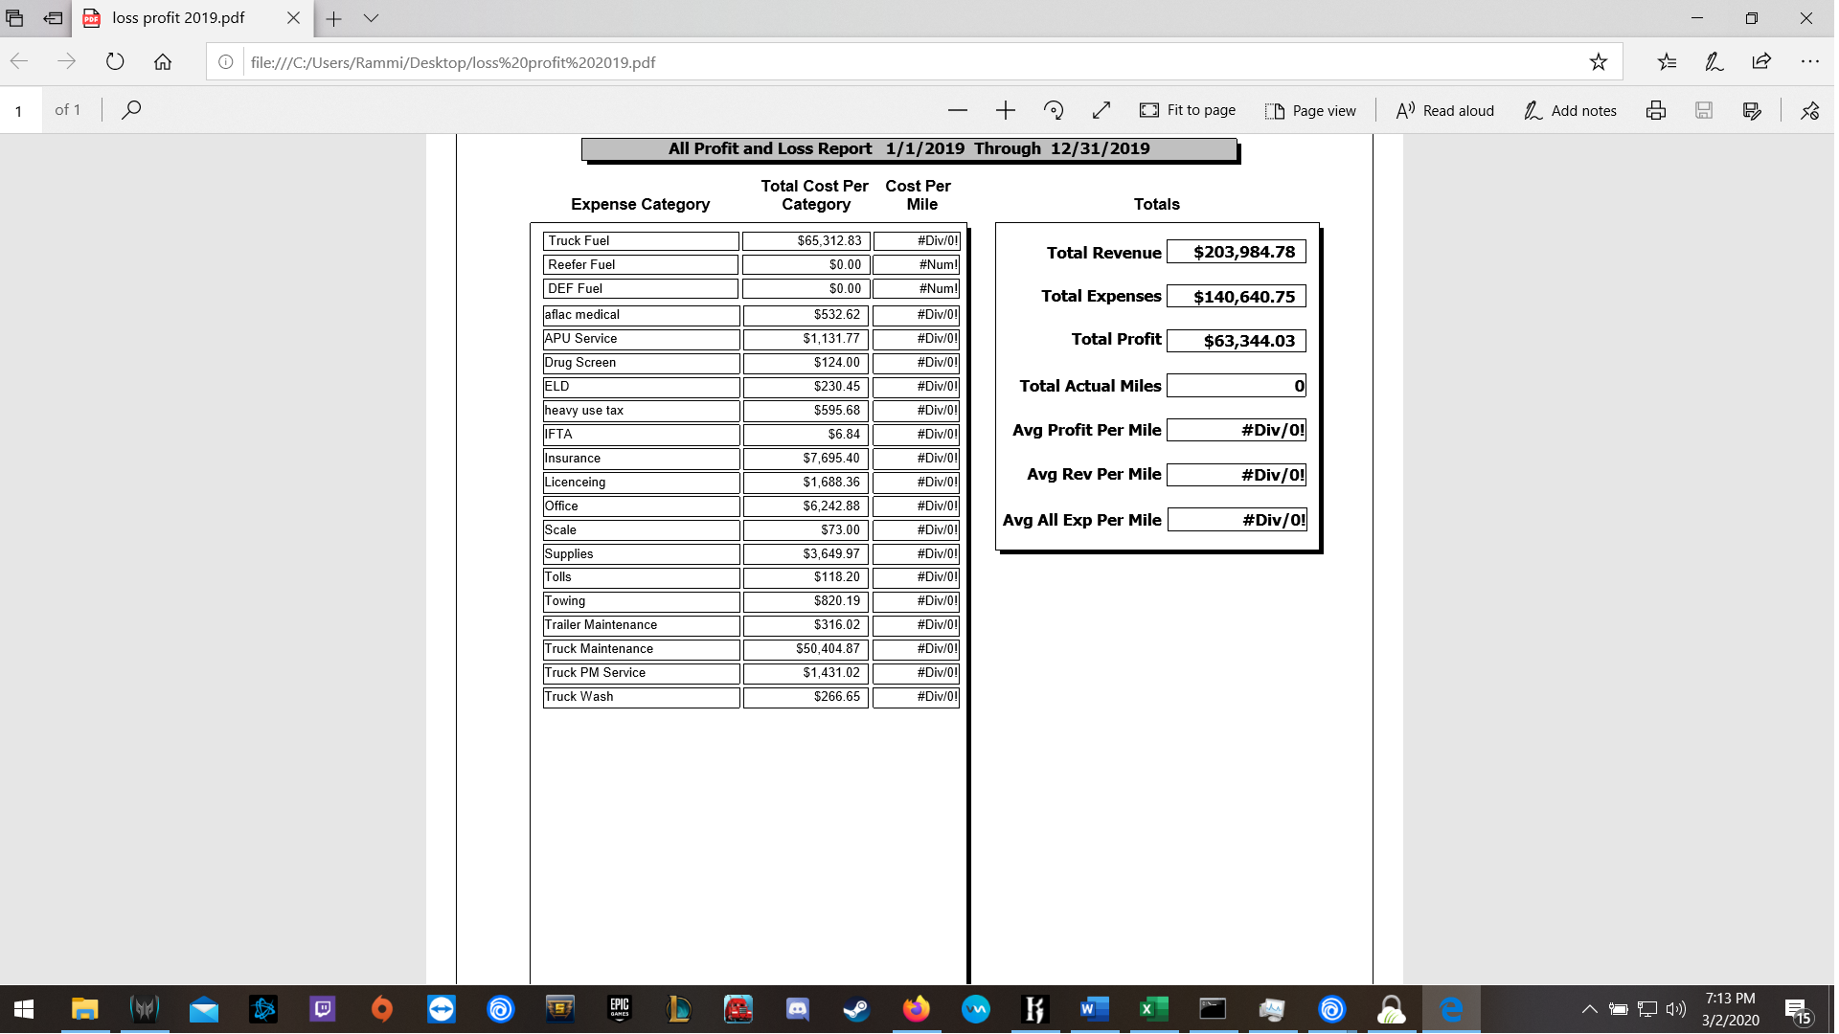Click the taskbar clock 7:13 PM
Screen dimensions: 1839x1034
pyautogui.click(x=1730, y=999)
